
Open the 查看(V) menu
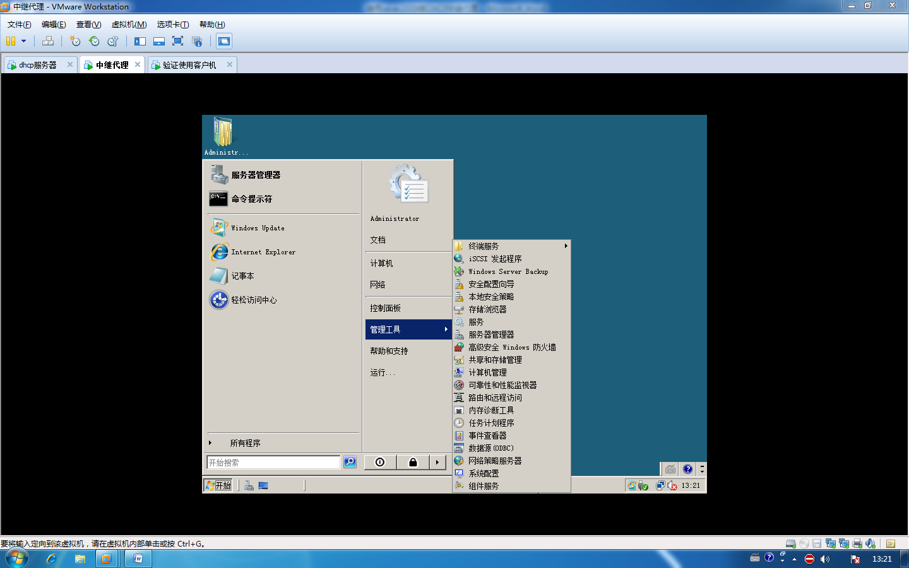point(88,25)
